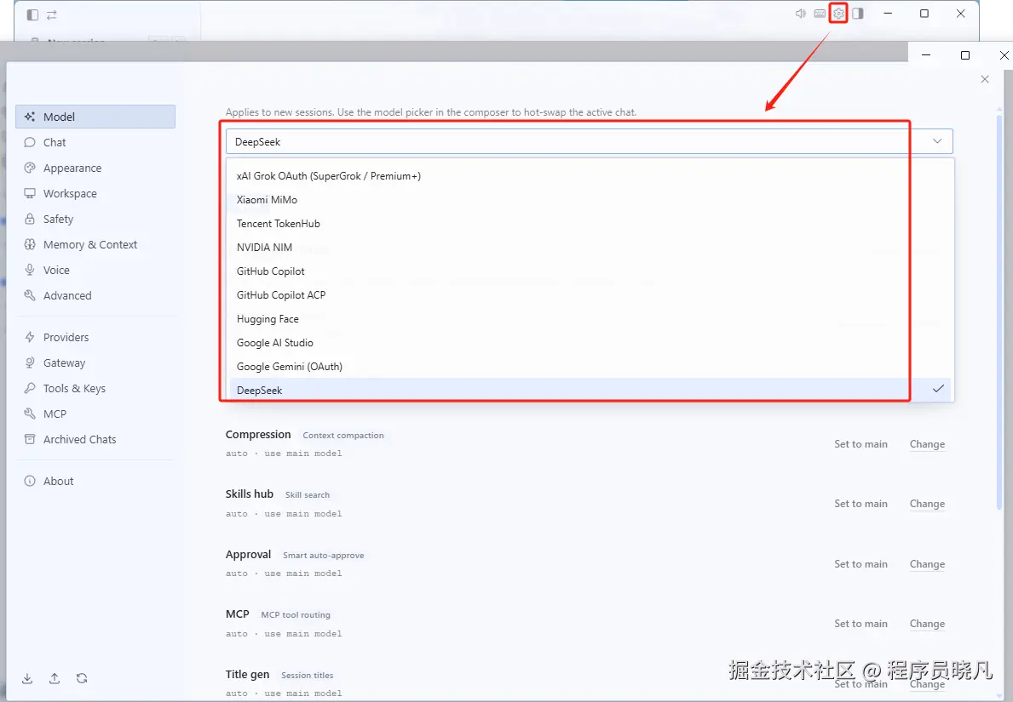Click the palette icon beside Appearance
The height and width of the screenshot is (702, 1013).
pos(30,168)
